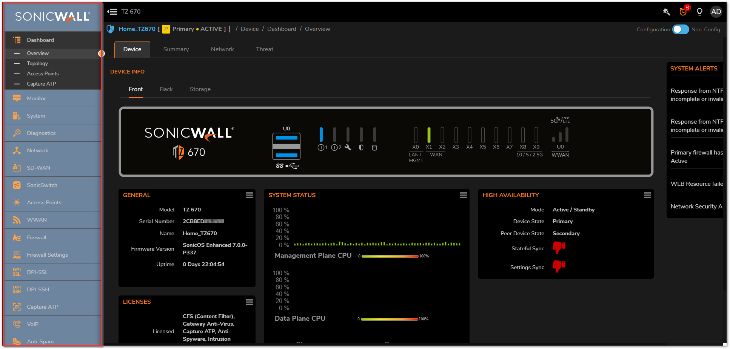Screen dimensions: 730x349
Task: Switch to the Device tab
Action: [132, 49]
